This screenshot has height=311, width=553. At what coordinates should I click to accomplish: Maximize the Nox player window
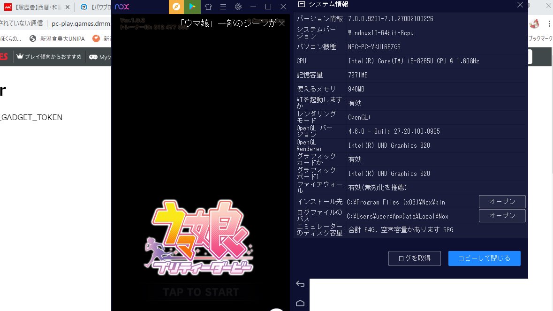point(268,7)
